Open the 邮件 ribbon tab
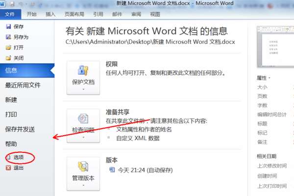294x196 pixels. tap(117, 14)
